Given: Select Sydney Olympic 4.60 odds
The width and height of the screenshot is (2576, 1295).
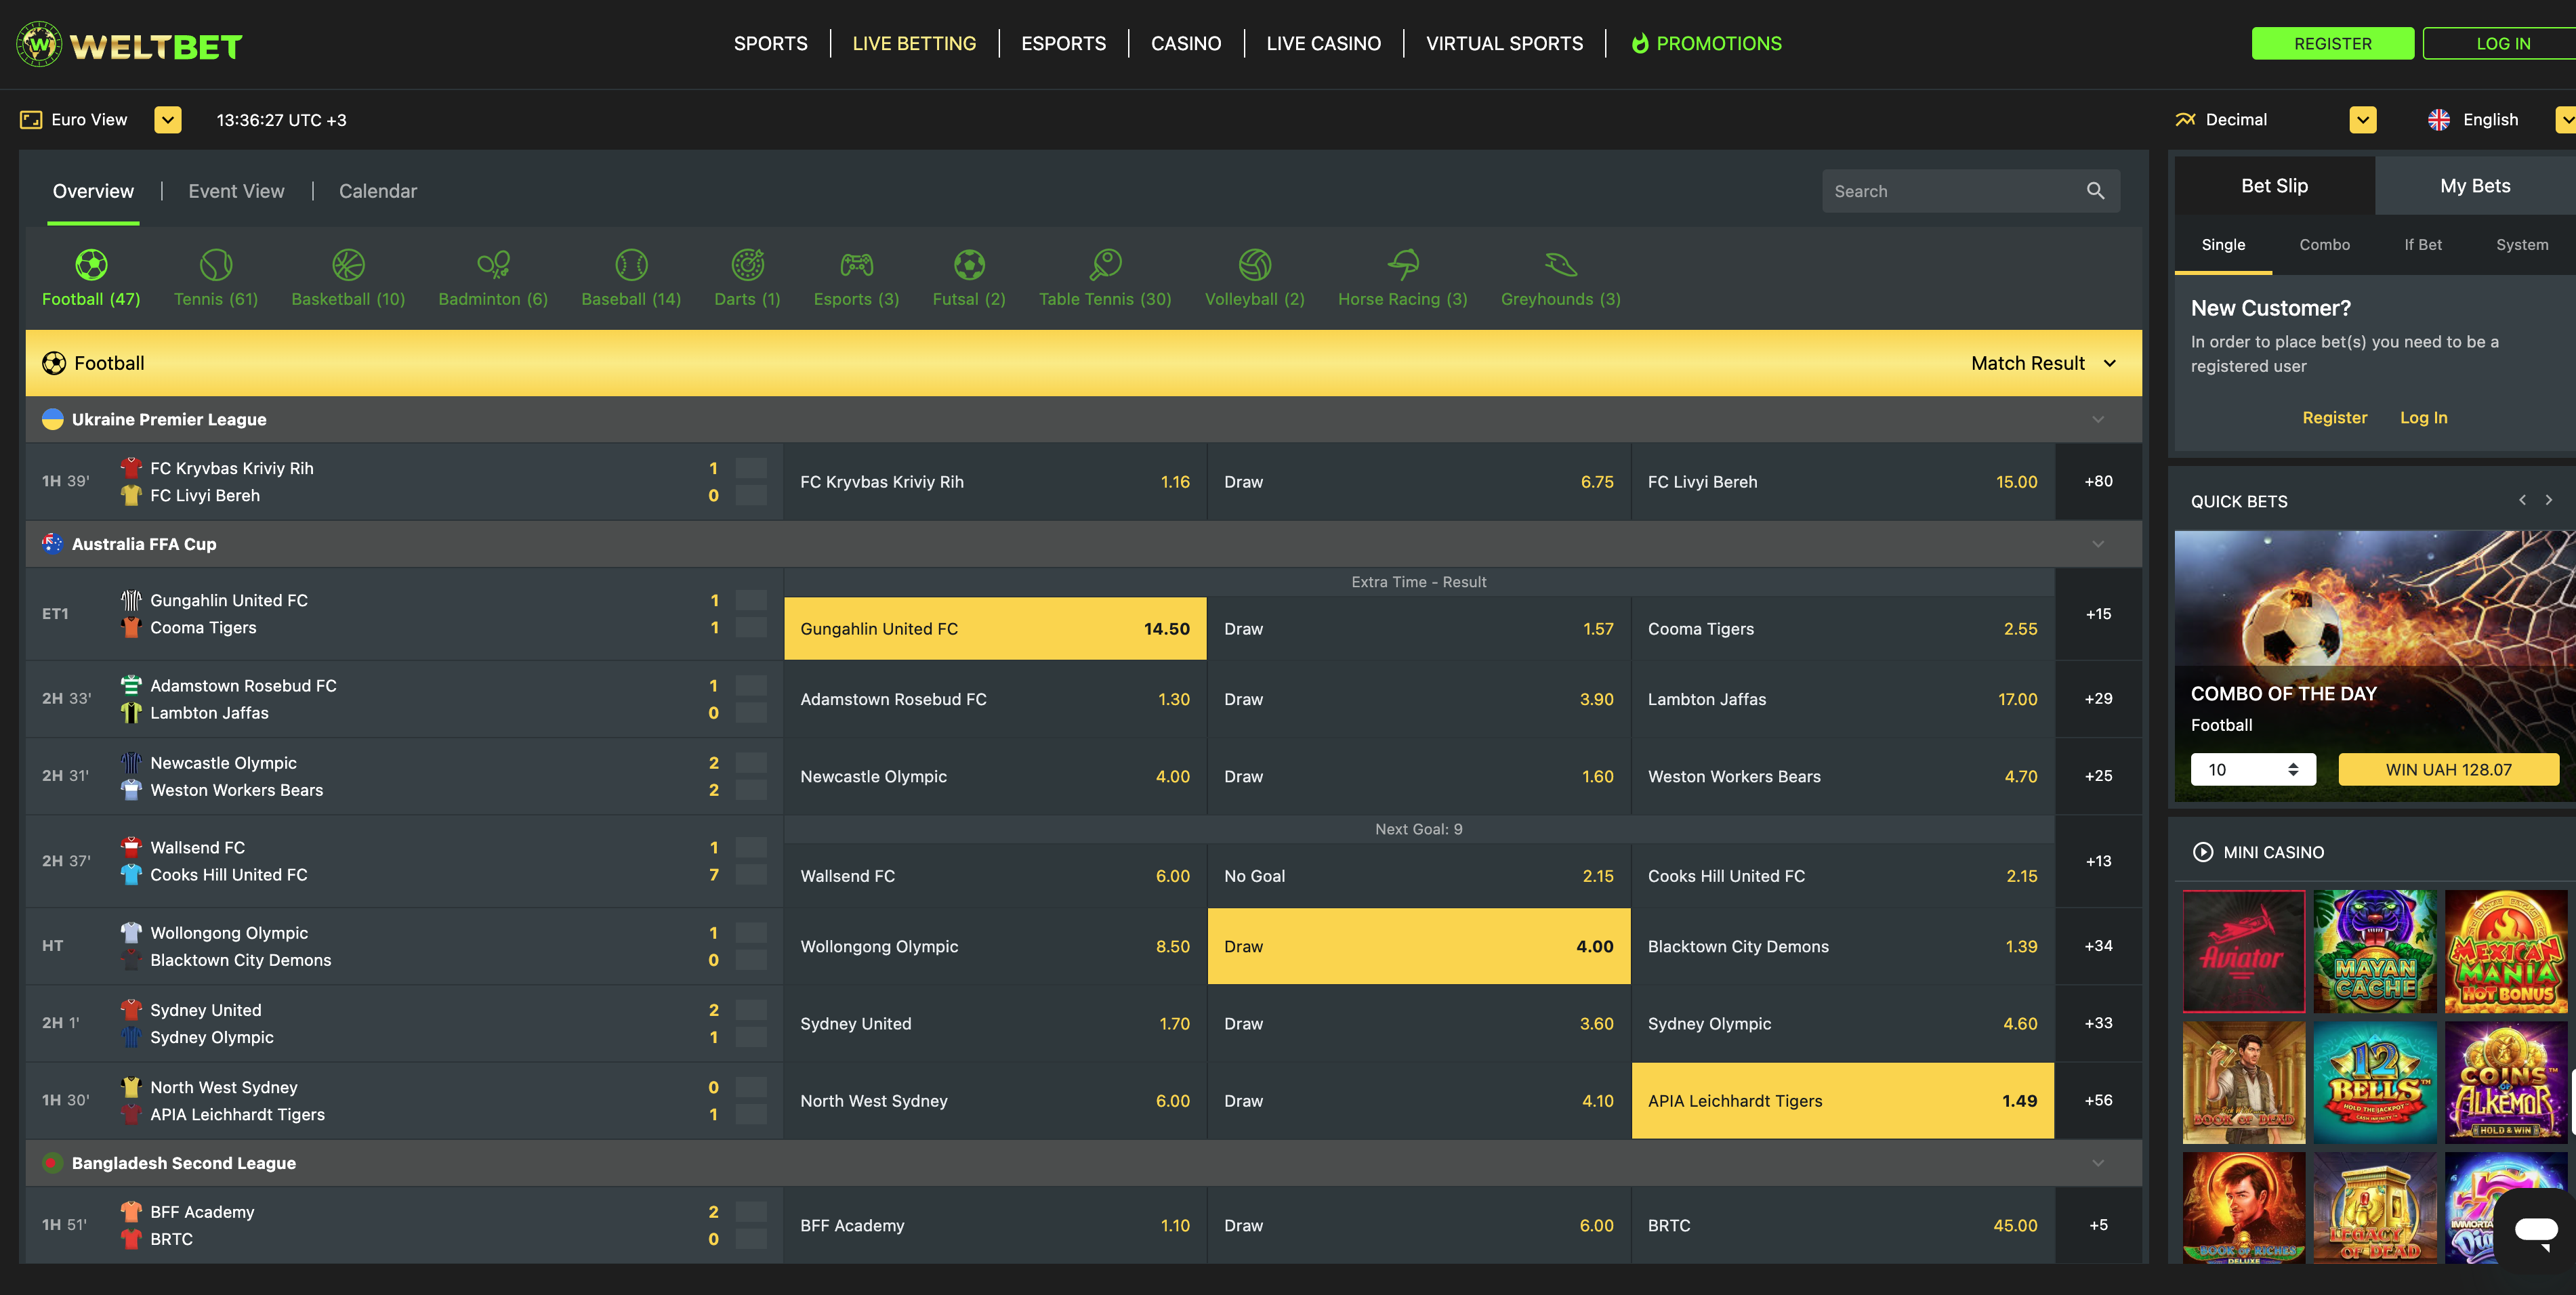Looking at the screenshot, I should click(1842, 1024).
